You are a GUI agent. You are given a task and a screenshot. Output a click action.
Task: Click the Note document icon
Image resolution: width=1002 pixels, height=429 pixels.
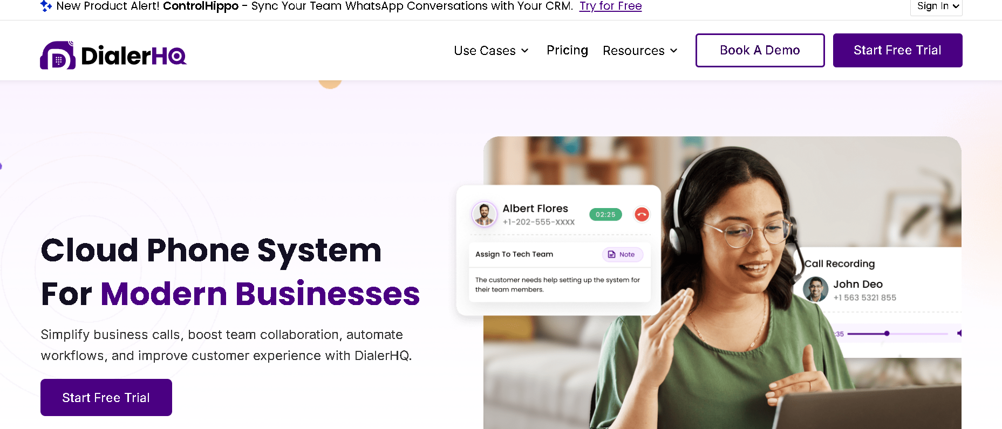coord(611,254)
